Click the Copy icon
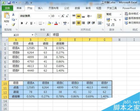The height and width of the screenshot is (111, 140). pyautogui.click(x=13, y=19)
